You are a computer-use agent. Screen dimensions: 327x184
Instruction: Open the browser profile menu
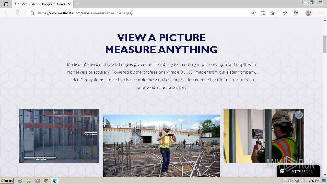coord(308,13)
